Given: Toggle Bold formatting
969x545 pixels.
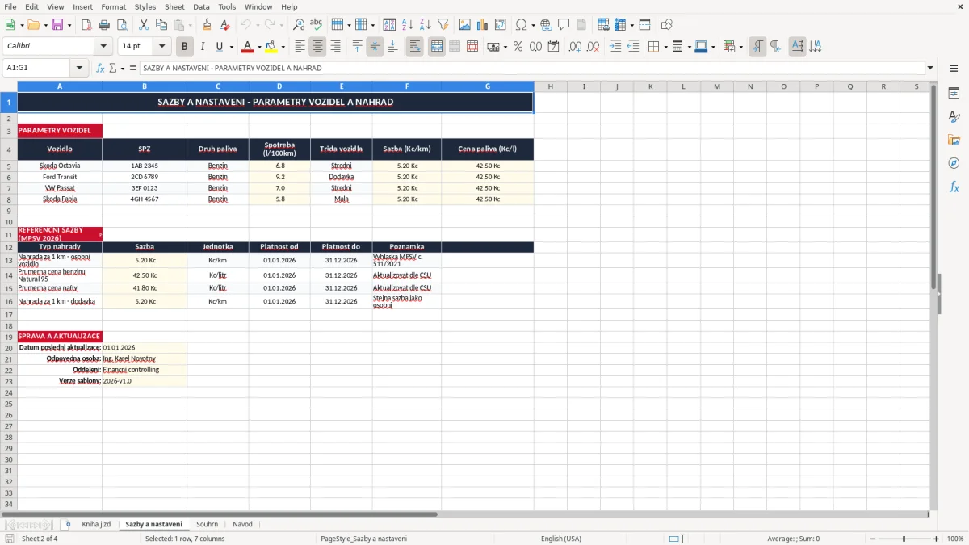Looking at the screenshot, I should point(185,47).
